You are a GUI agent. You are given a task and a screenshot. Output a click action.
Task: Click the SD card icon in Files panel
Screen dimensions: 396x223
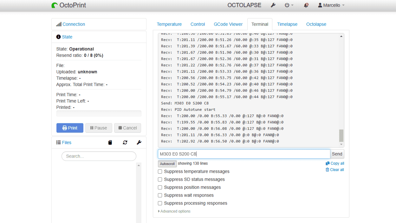coord(110,143)
